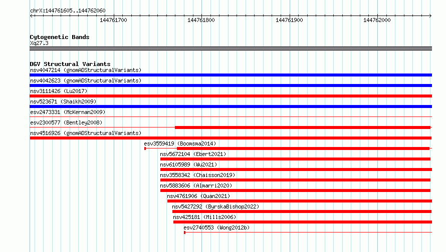The height and width of the screenshot is (252, 446).
Task: Click variant label esv2300577 (Bentley2008)
Action: (66, 122)
